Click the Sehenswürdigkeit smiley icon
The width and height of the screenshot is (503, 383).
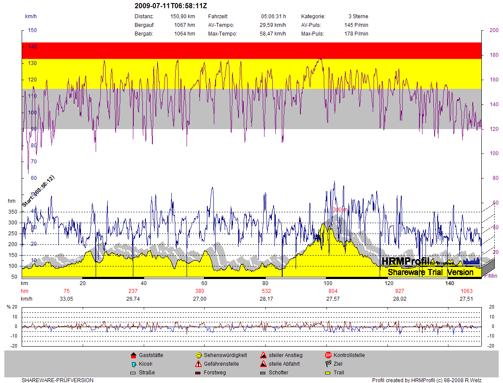198,355
